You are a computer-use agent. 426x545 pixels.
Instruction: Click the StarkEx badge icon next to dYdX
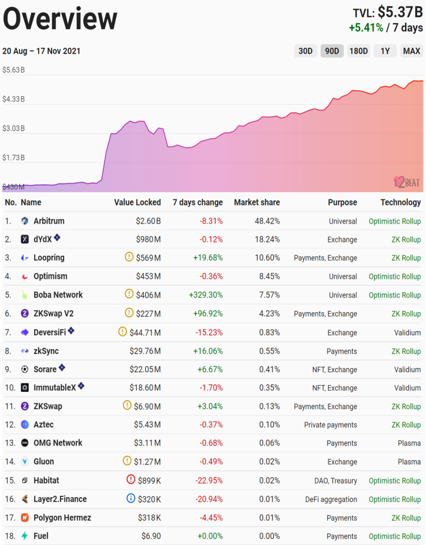(57, 238)
